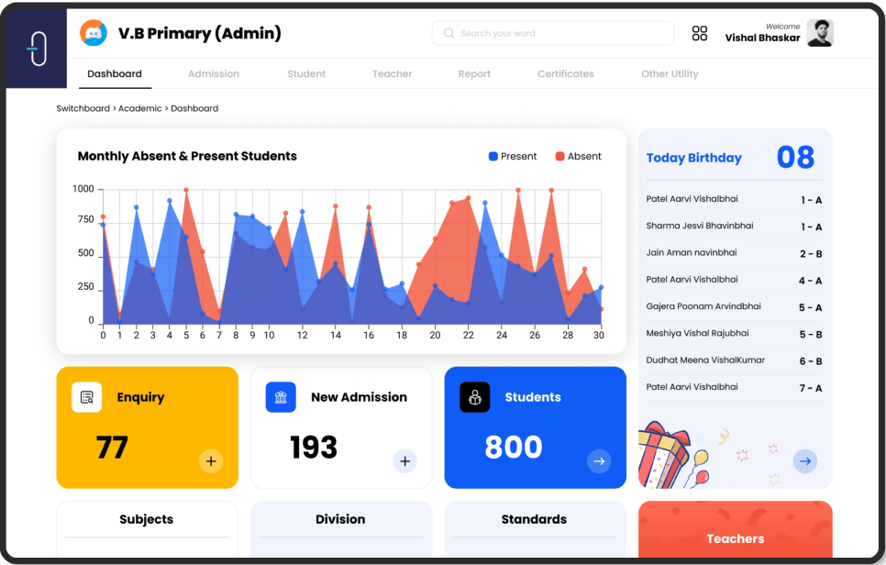Screen dimensions: 886x565
Task: Expand the Enquiry card with the plus button
Action: tap(210, 461)
